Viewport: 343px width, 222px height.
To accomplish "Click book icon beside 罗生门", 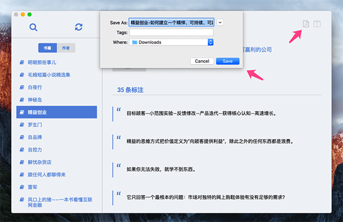I will tap(22, 125).
